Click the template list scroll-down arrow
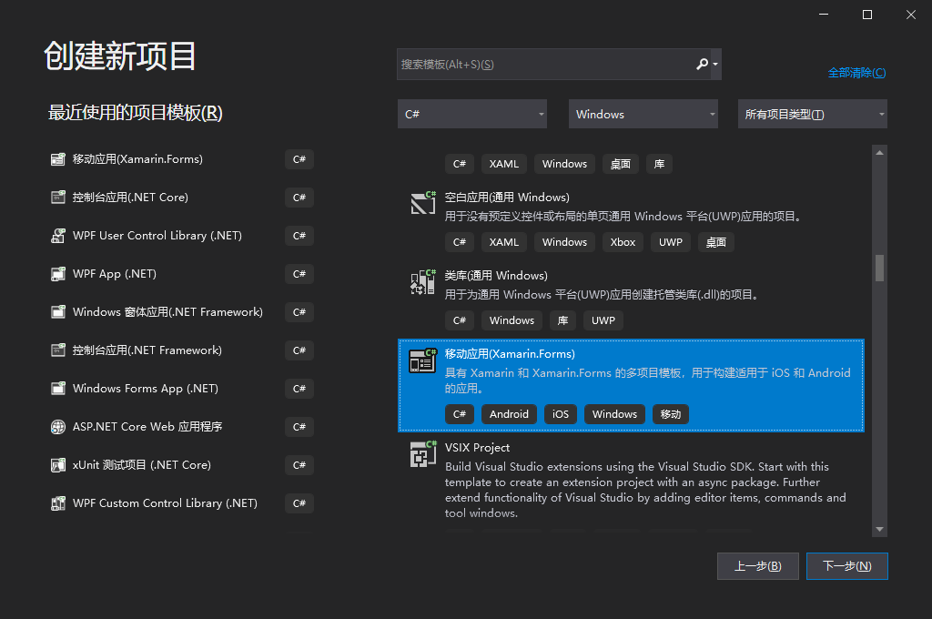Screen dimensions: 932x619 (880, 529)
